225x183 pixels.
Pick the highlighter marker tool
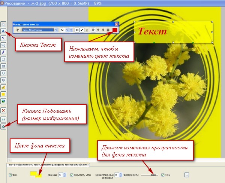(x=3, y=87)
